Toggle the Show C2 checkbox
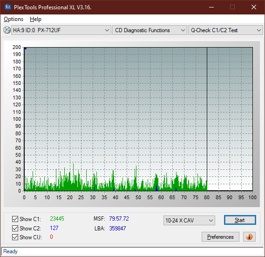265x257 pixels. coord(15,228)
